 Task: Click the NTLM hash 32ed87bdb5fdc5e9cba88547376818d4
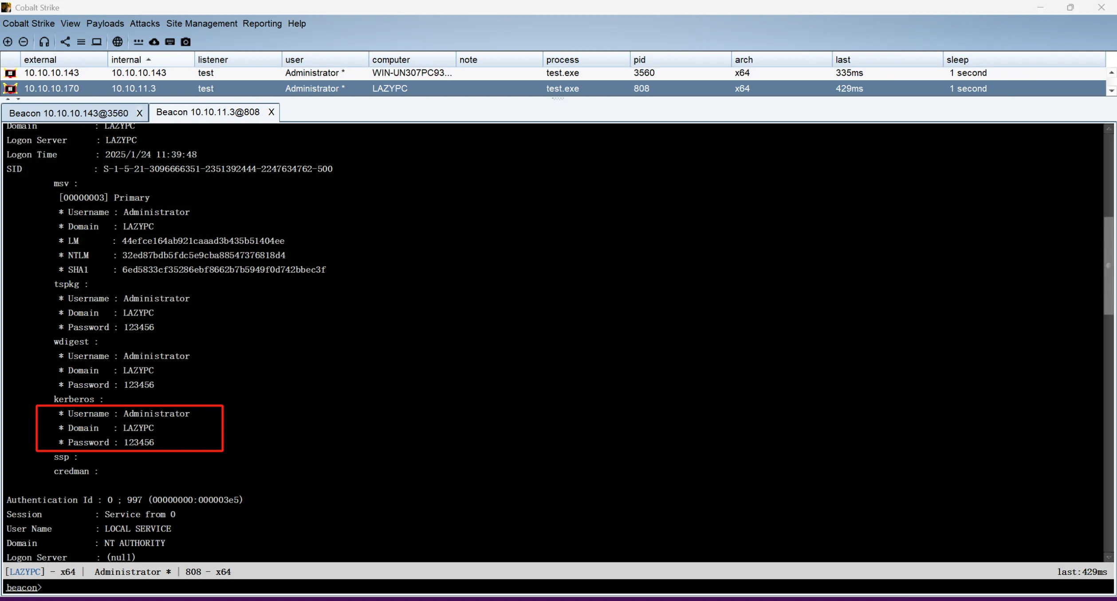[x=204, y=255]
